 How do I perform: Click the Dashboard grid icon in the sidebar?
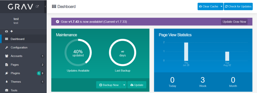coord(7,39)
